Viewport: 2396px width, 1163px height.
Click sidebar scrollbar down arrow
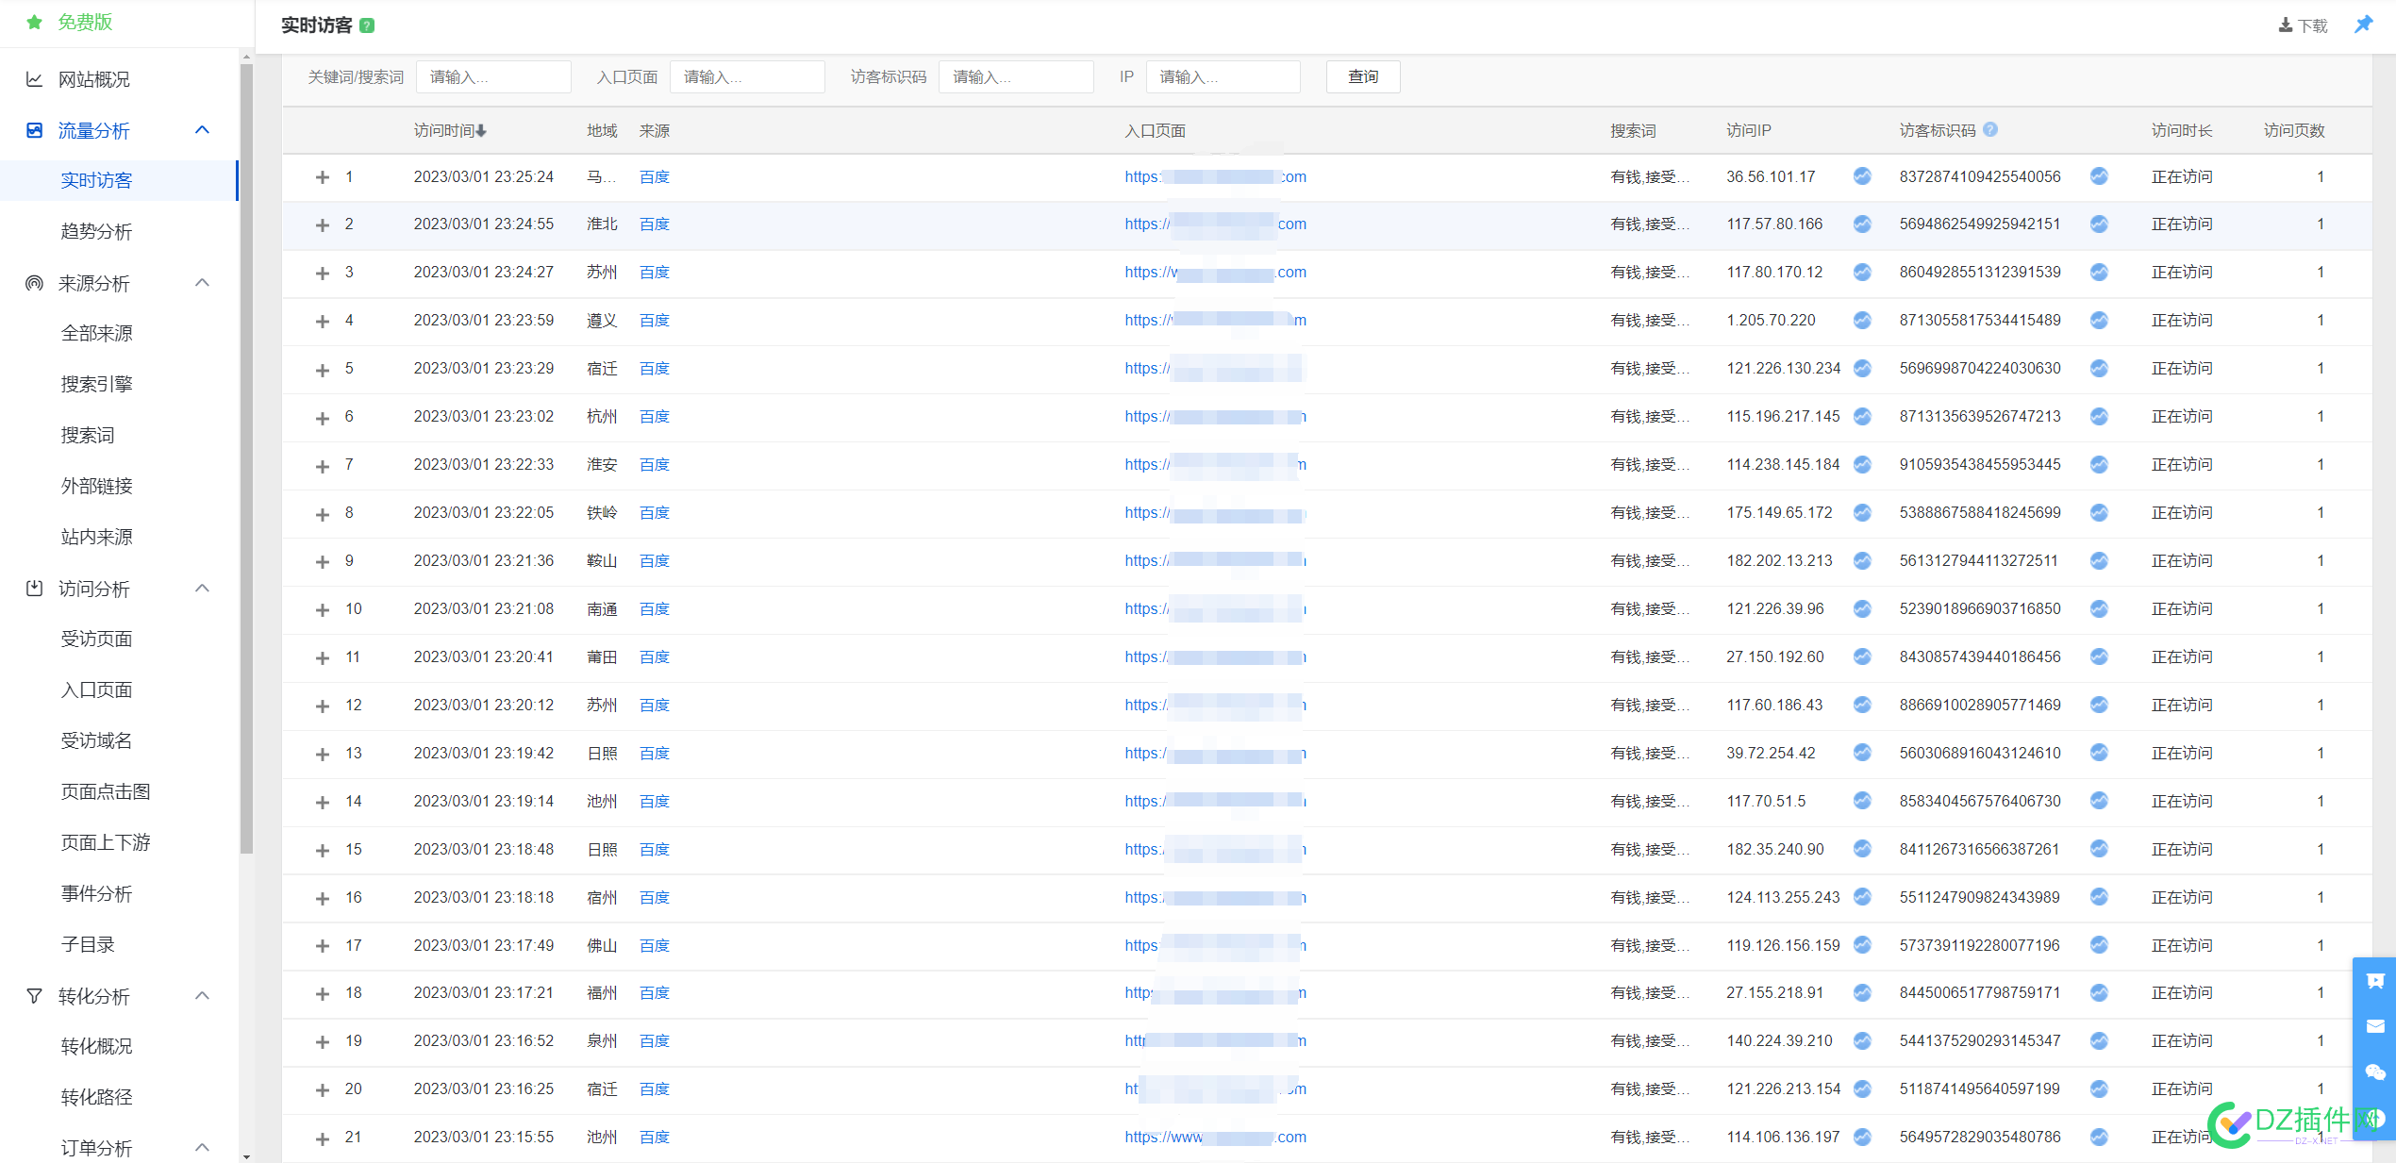246,1155
